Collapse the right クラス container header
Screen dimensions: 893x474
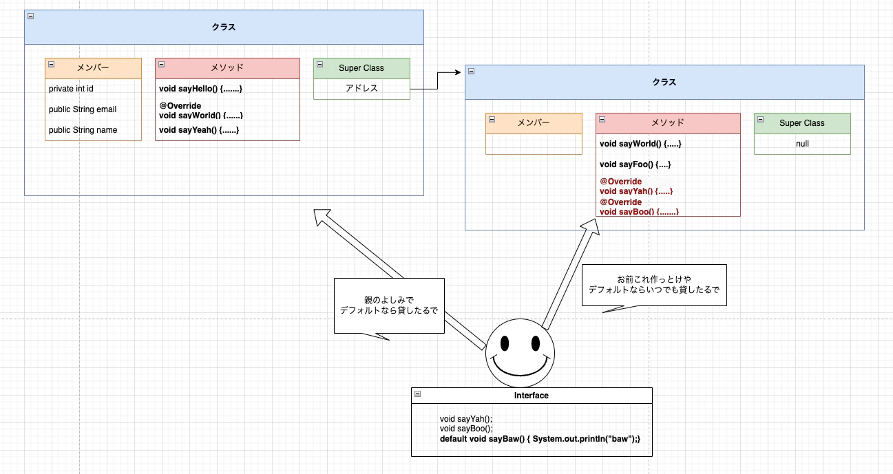click(472, 72)
